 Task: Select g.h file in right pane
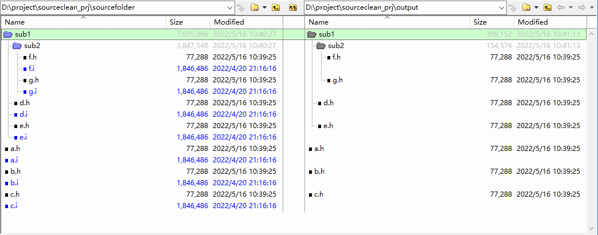(x=338, y=80)
